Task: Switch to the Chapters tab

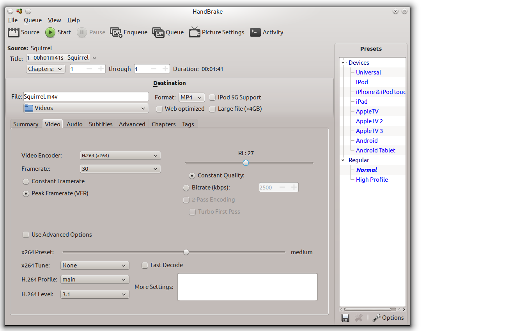Action: (164, 124)
